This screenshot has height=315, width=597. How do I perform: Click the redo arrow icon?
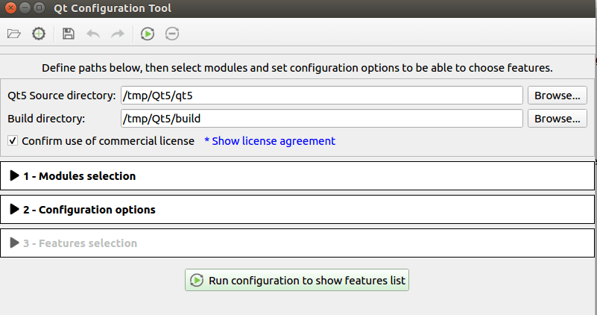118,34
